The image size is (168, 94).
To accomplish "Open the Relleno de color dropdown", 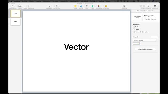I will (x=145, y=40).
